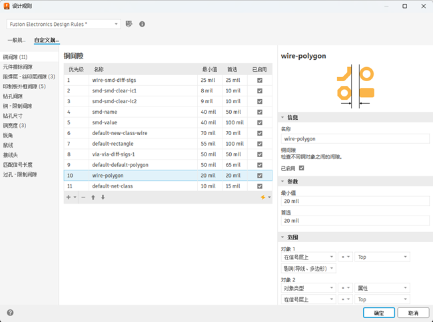Select 铜间隙 (11) in the sidebar
This screenshot has width=433, height=322.
pyautogui.click(x=29, y=57)
